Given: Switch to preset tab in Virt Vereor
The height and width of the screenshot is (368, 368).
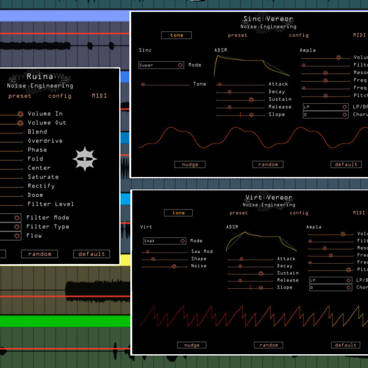Looking at the screenshot, I should tap(239, 213).
